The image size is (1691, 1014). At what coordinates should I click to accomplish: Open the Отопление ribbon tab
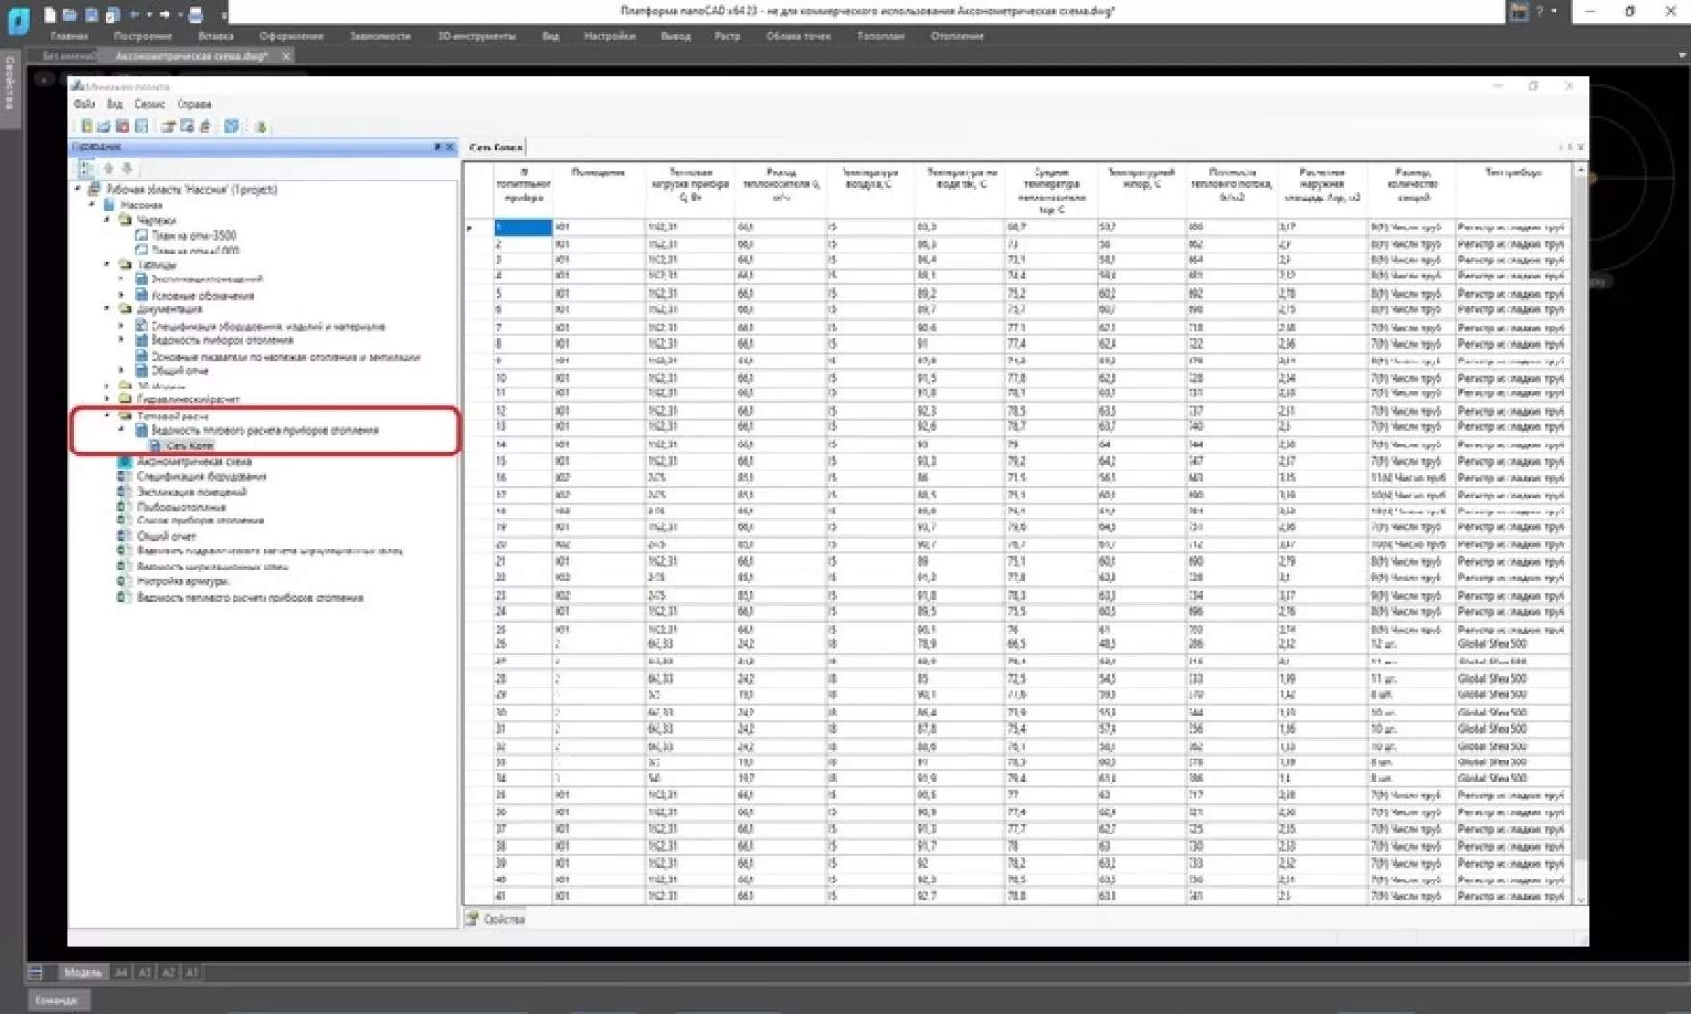tap(956, 36)
